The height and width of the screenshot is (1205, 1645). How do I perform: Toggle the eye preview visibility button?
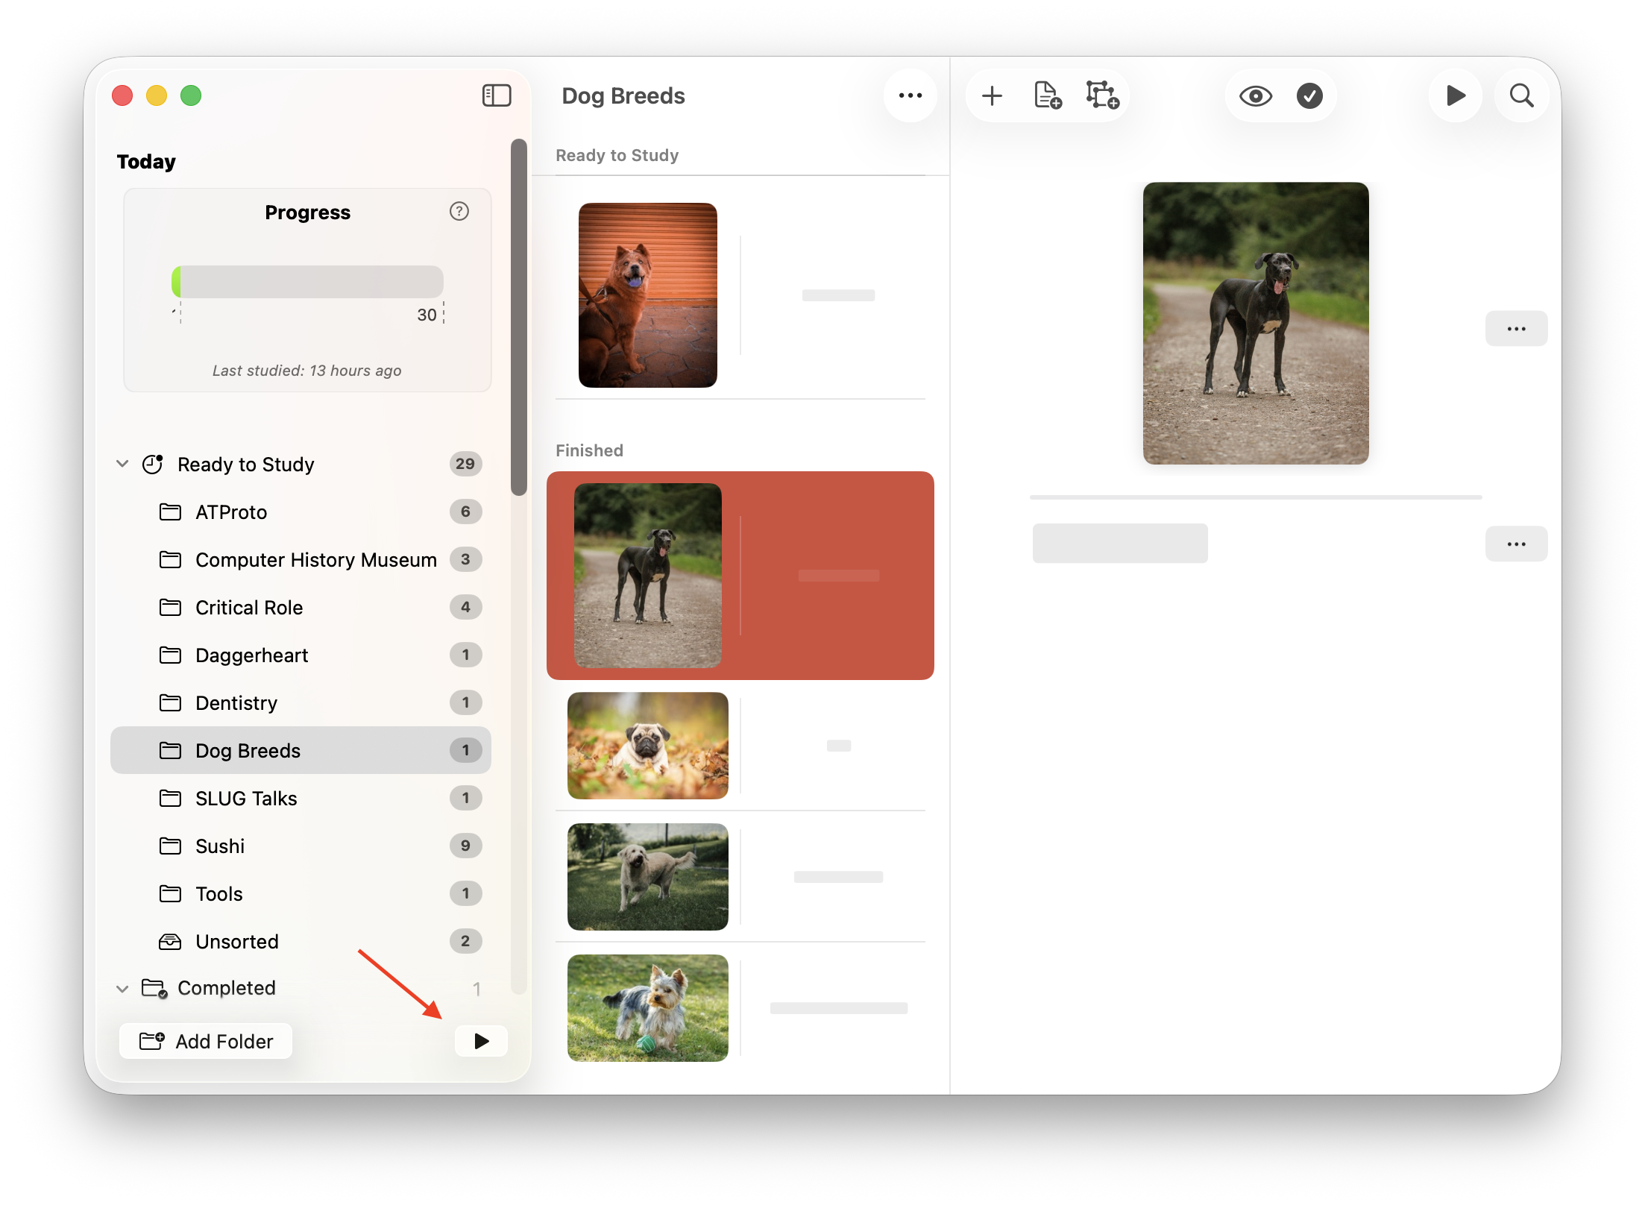click(x=1255, y=95)
